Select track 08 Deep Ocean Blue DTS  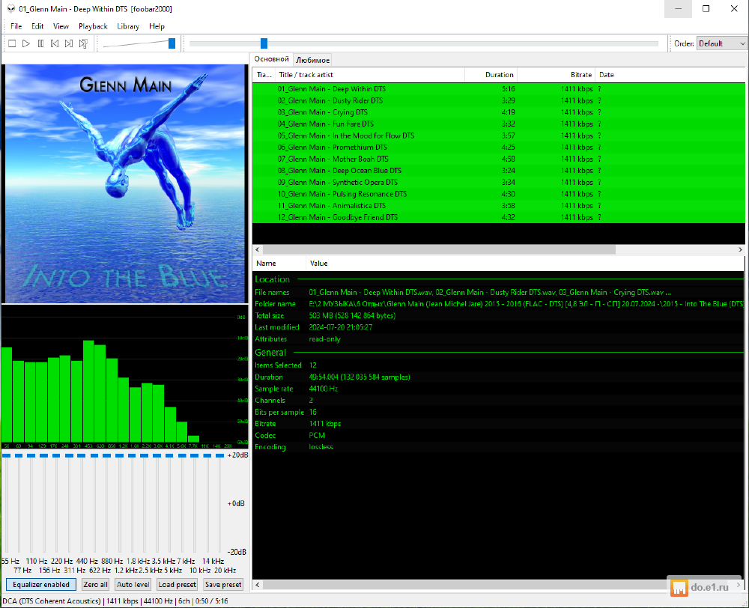tap(339, 171)
